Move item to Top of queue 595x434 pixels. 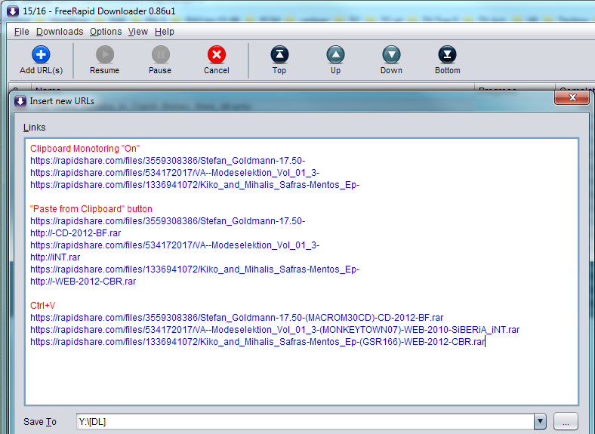[x=279, y=54]
